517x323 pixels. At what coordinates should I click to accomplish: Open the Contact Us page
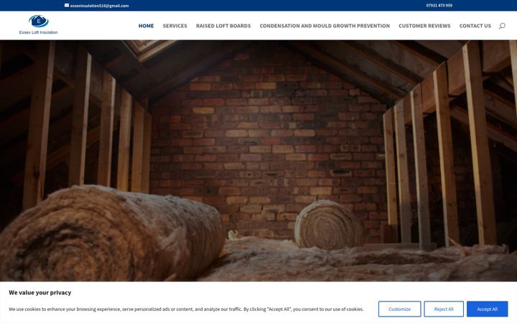pos(475,26)
